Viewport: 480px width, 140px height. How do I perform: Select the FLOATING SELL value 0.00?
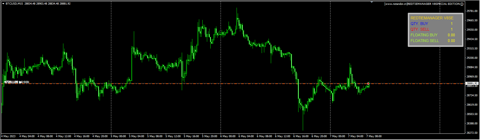[451, 41]
